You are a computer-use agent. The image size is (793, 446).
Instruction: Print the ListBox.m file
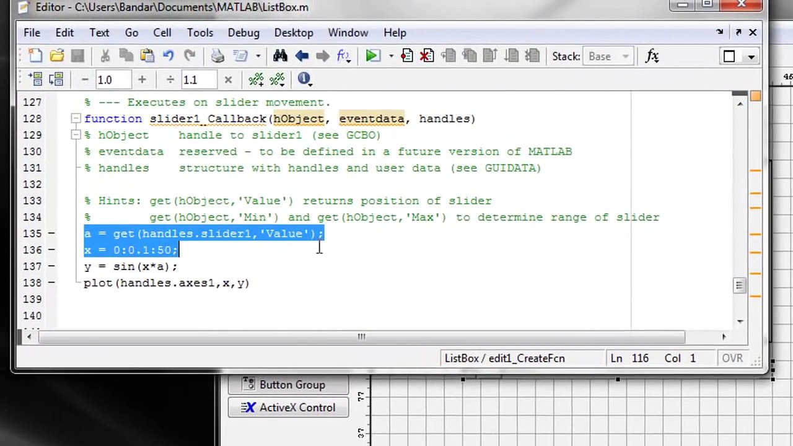[217, 56]
